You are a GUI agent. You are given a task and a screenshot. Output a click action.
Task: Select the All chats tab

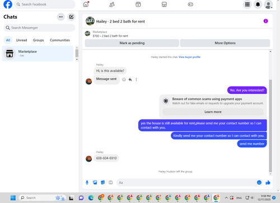click(8, 40)
